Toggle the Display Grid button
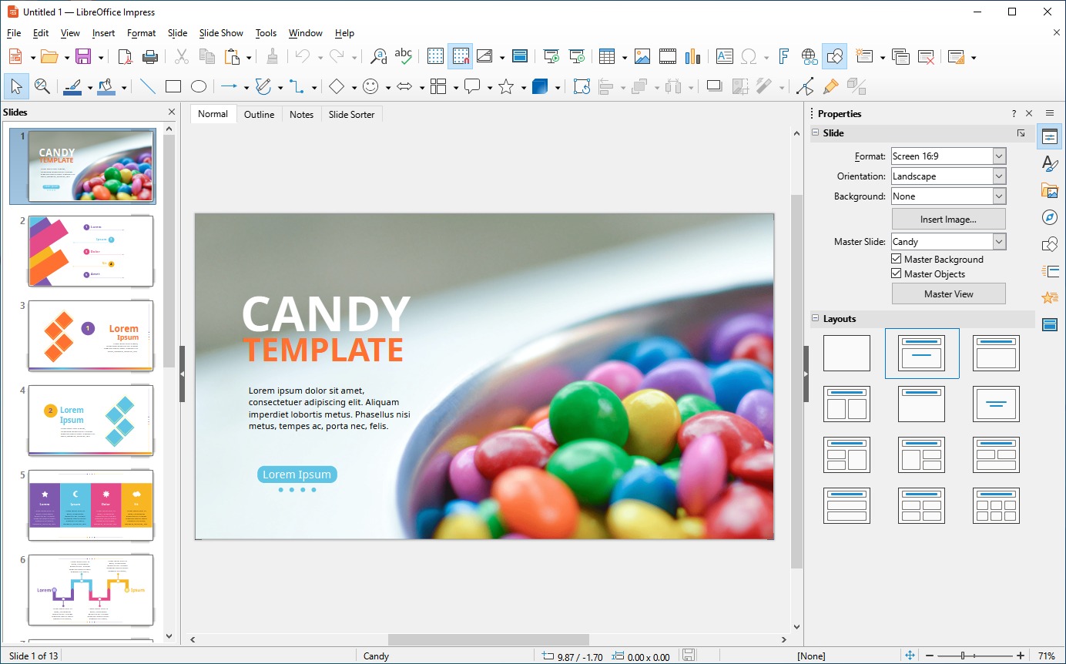Screen dimensions: 1066x664 [x=435, y=56]
